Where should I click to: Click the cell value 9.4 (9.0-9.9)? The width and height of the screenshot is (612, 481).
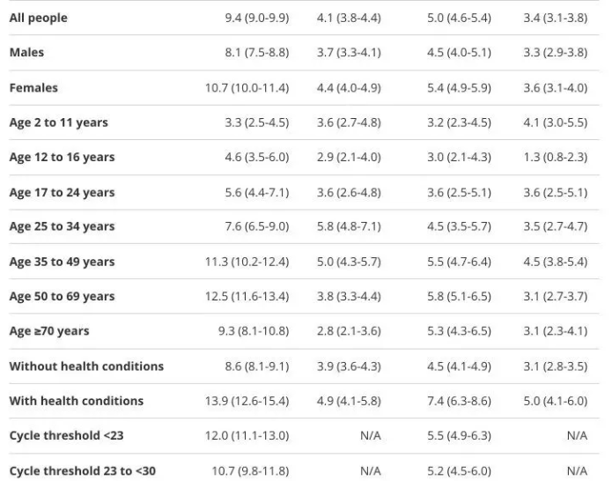tap(256, 18)
